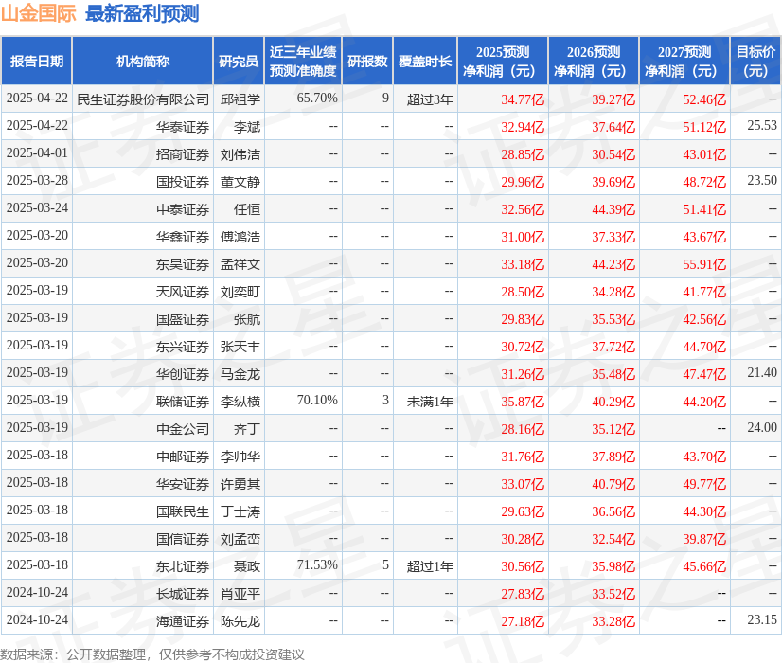782x663 pixels.
Task: Click the 研究员 column header
Action: (x=239, y=62)
